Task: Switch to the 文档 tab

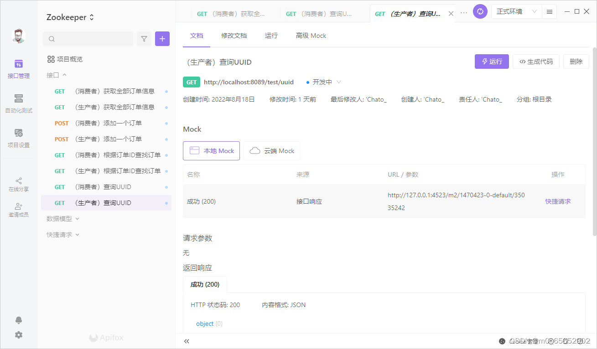Action: (x=197, y=36)
